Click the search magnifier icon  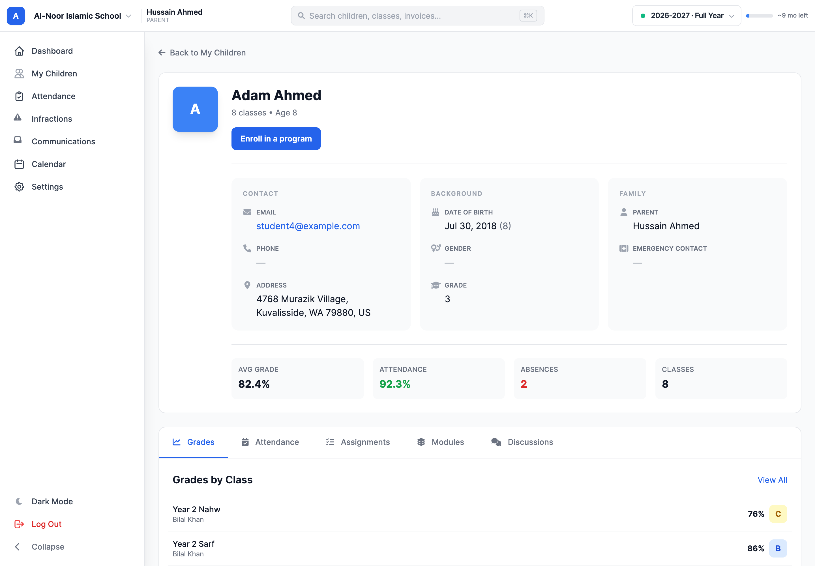pos(301,16)
